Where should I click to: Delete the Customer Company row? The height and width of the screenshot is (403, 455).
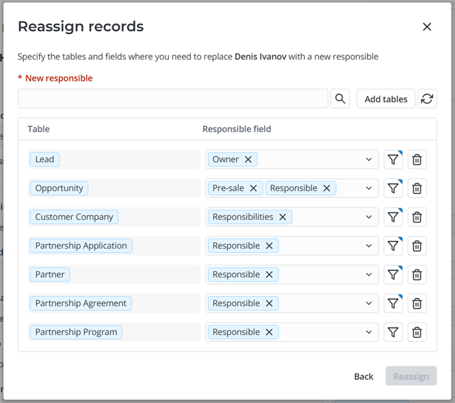(417, 217)
